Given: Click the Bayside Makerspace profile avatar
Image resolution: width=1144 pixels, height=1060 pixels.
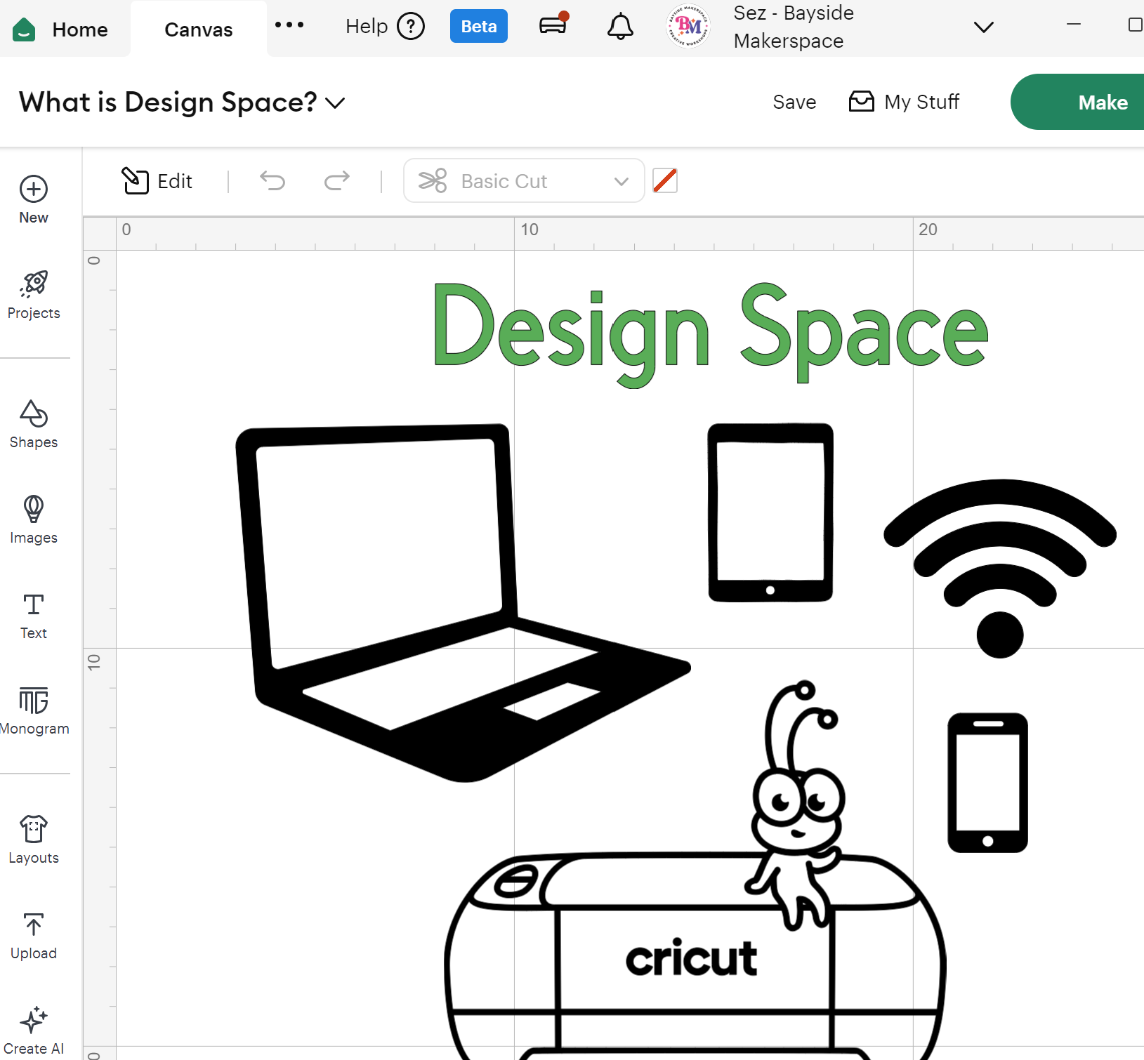Looking at the screenshot, I should pos(688,27).
